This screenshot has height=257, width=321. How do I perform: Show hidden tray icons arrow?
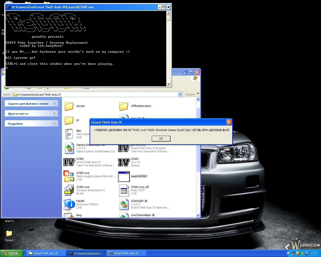click(288, 253)
